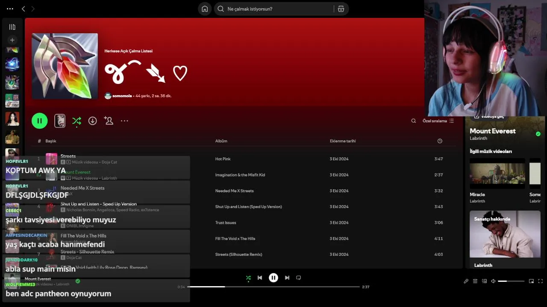Image resolution: width=547 pixels, height=307 pixels.
Task: Open the Hot Pink album link
Action: 223,159
